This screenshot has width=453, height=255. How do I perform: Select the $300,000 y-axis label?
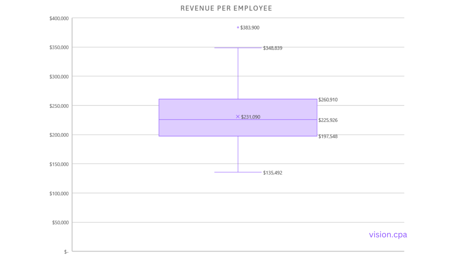pyautogui.click(x=59, y=76)
